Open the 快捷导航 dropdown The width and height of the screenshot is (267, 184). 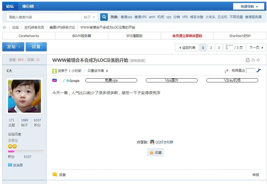(249, 6)
